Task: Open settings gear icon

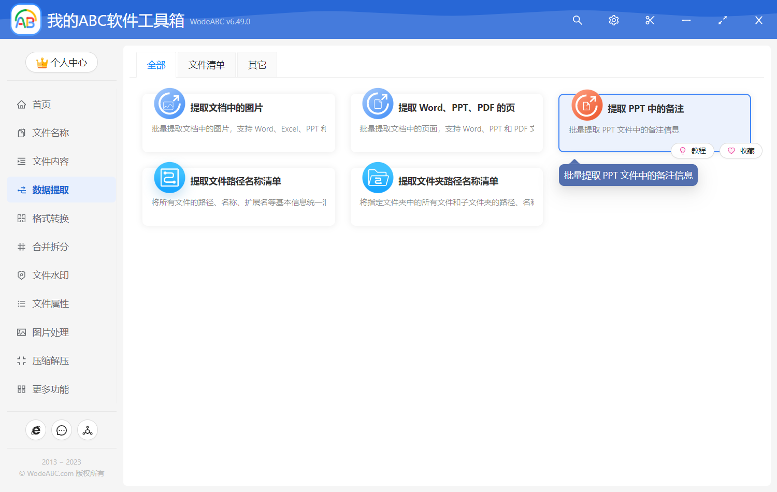Action: (x=614, y=20)
